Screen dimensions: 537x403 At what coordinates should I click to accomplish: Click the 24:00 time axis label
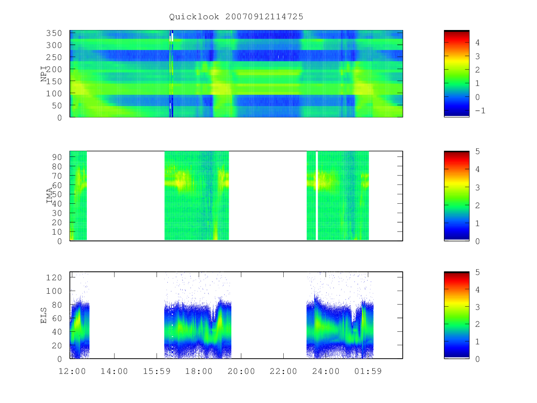[326, 371]
